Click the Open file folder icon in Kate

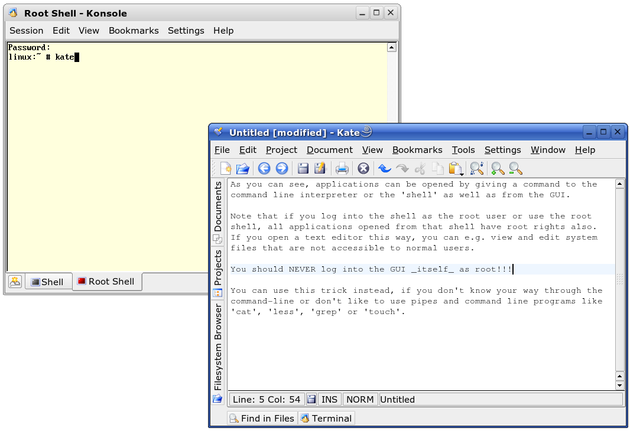(x=243, y=168)
